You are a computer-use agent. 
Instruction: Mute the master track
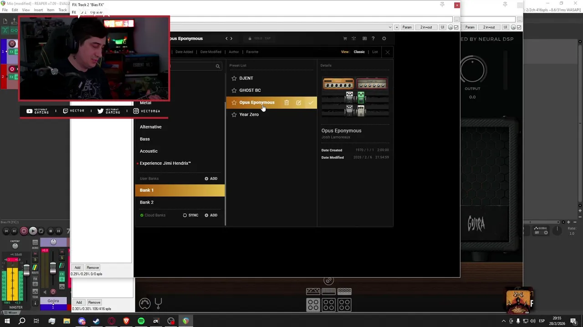pos(35,253)
